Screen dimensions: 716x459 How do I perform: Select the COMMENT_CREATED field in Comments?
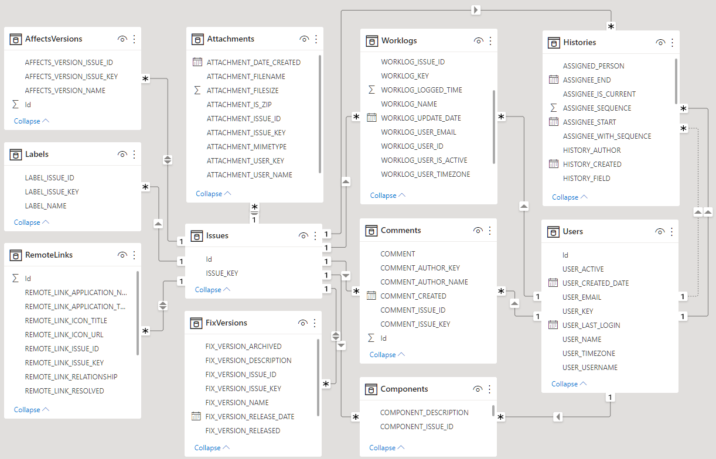click(413, 296)
